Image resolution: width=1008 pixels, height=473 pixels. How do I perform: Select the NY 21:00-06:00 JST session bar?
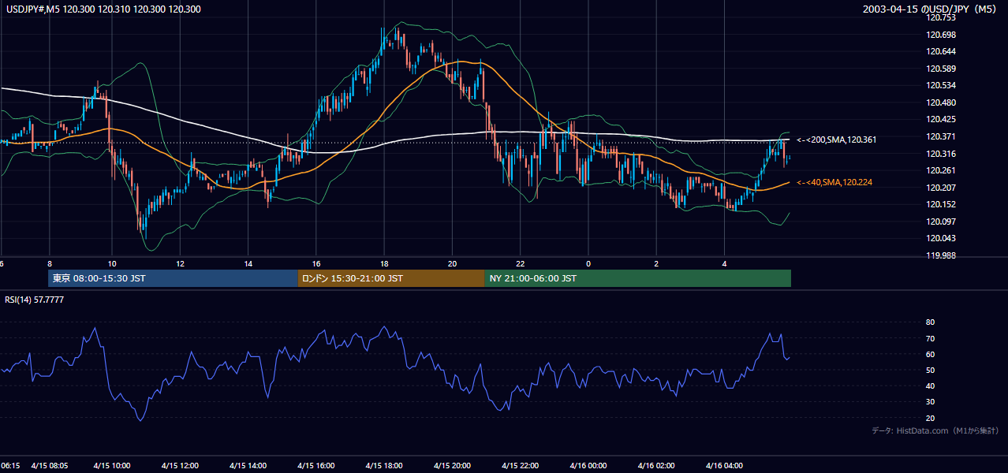coord(637,278)
